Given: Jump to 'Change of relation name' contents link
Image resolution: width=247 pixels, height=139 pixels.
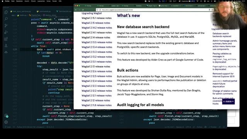Looking at the screenshot, I should 225,92.
